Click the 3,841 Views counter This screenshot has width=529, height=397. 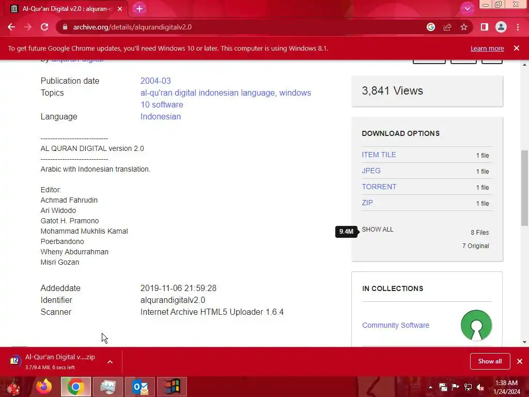coord(392,91)
